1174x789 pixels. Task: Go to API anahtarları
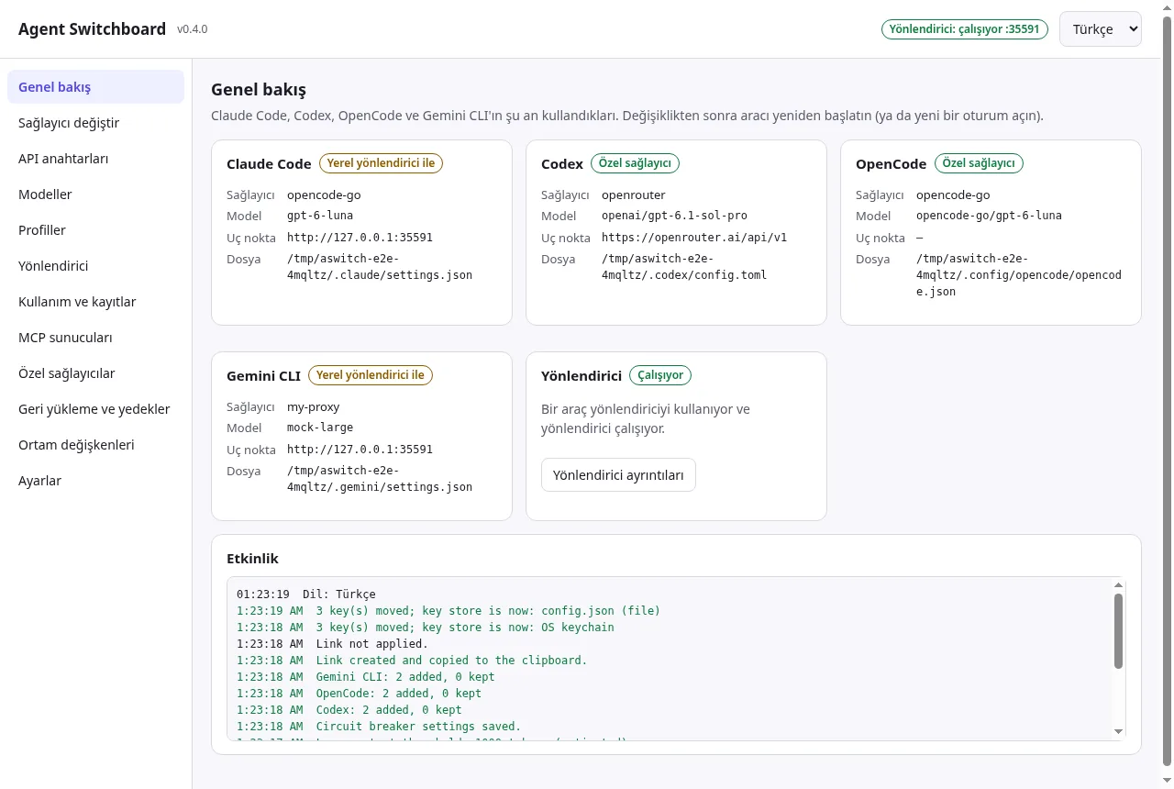[95, 159]
